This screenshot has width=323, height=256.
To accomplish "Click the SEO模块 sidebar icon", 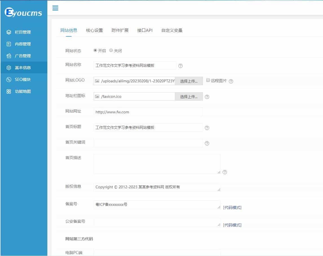I will click(x=9, y=80).
